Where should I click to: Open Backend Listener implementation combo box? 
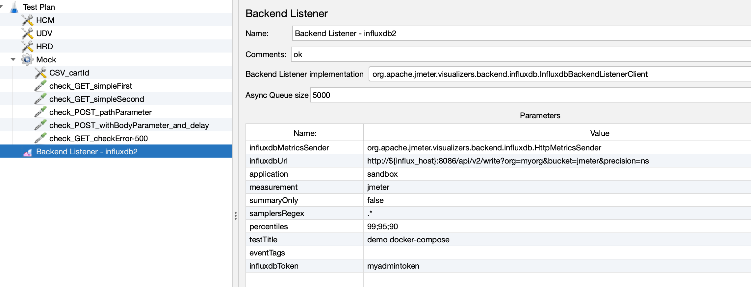(560, 74)
